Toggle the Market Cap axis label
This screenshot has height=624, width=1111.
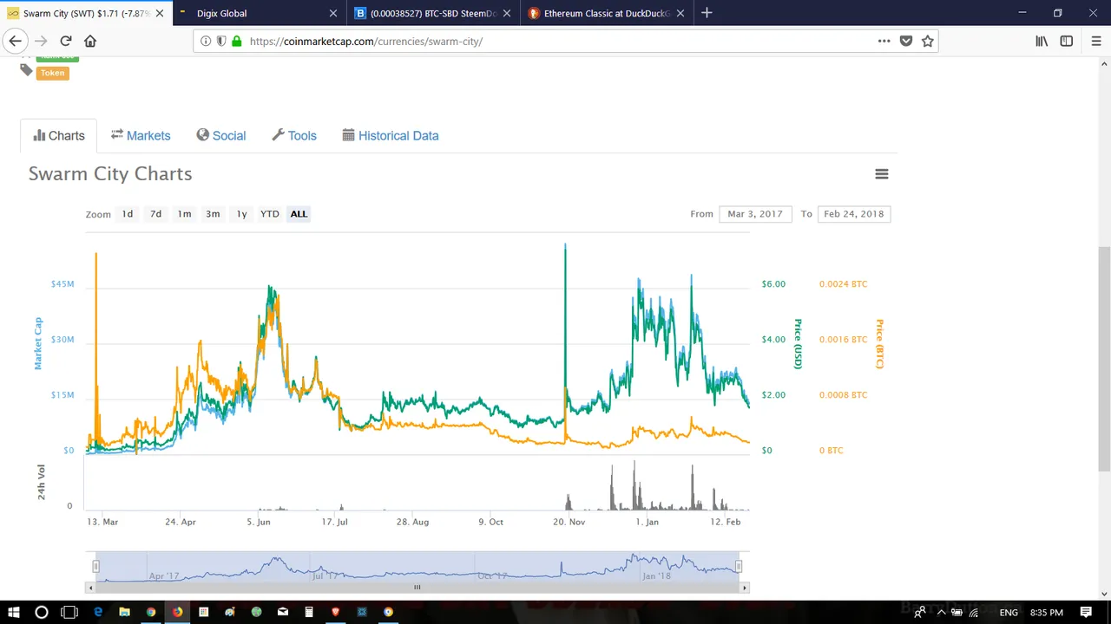(x=38, y=344)
